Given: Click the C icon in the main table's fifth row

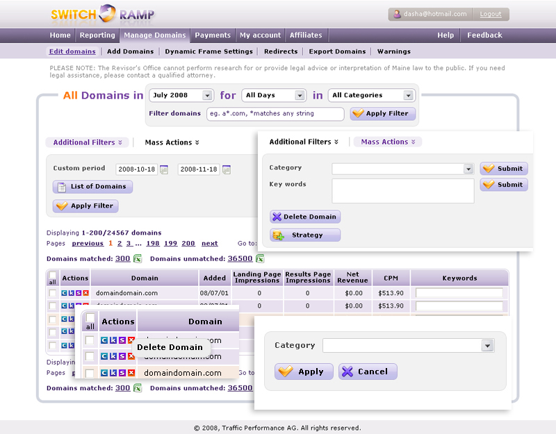Looking at the screenshot, I should coord(64,345).
